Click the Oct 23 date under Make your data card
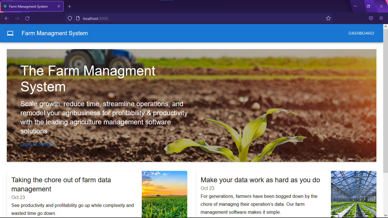 208,188
